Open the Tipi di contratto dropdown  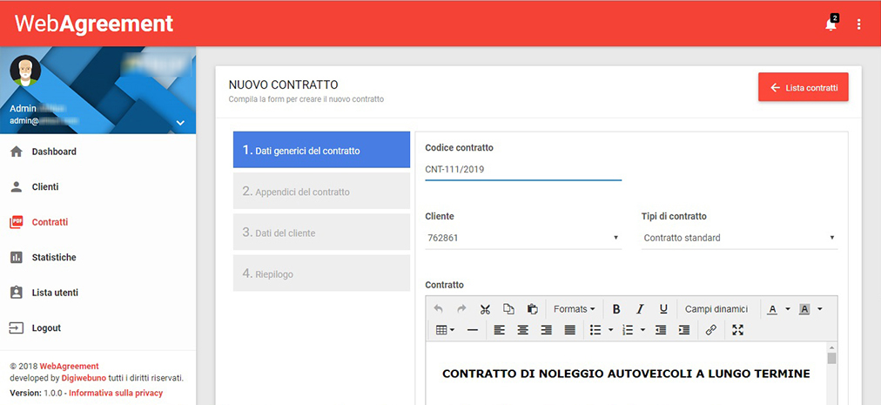coord(739,238)
